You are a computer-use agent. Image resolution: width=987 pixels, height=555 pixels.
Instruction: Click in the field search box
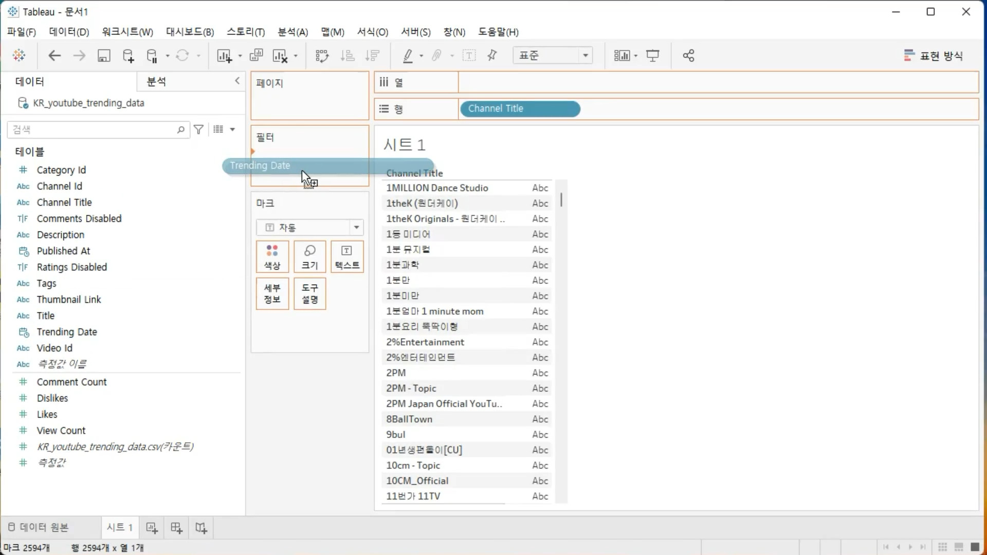pyautogui.click(x=93, y=129)
